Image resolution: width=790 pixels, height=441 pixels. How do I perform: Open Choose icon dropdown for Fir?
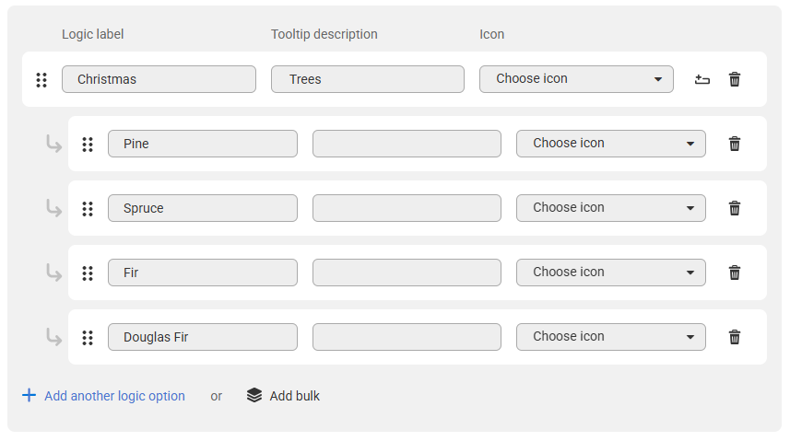point(610,273)
